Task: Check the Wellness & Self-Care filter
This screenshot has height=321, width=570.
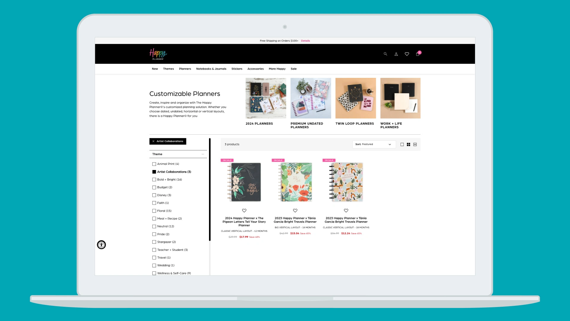Action: (154, 273)
